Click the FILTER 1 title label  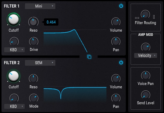click(x=12, y=6)
